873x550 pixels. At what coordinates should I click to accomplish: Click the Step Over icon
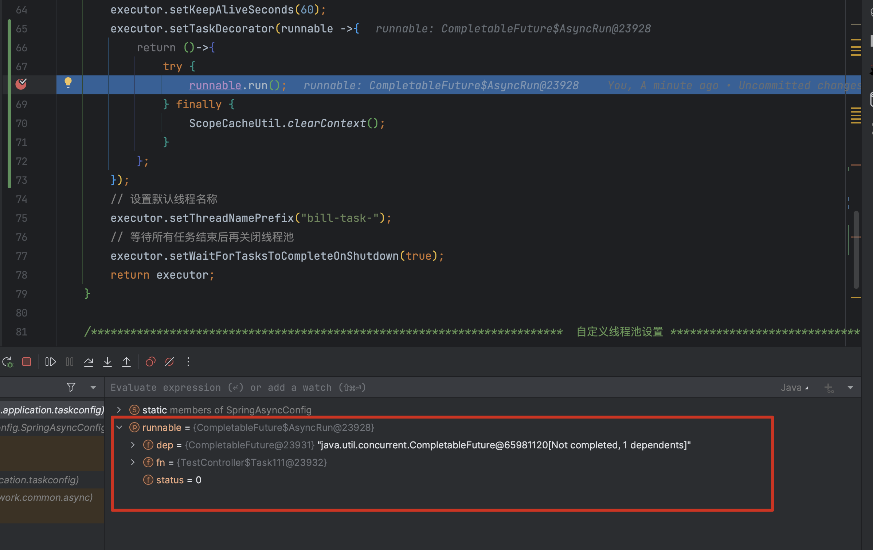click(x=89, y=362)
